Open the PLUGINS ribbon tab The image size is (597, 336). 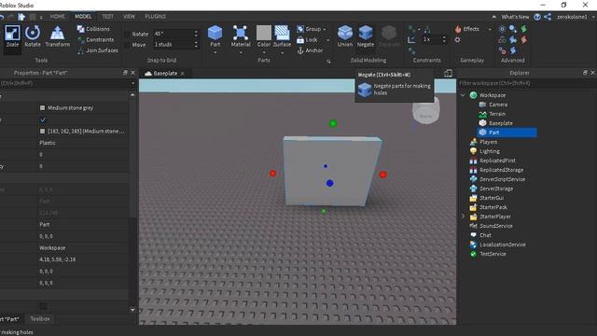156,17
